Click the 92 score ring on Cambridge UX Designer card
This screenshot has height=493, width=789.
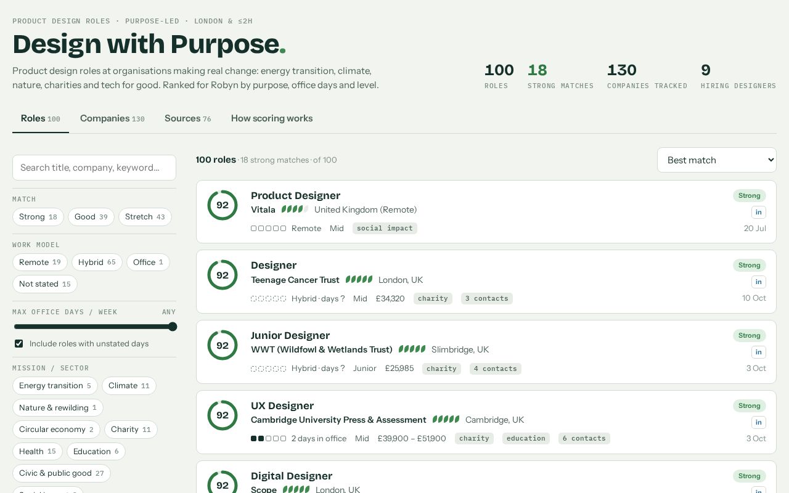click(223, 415)
